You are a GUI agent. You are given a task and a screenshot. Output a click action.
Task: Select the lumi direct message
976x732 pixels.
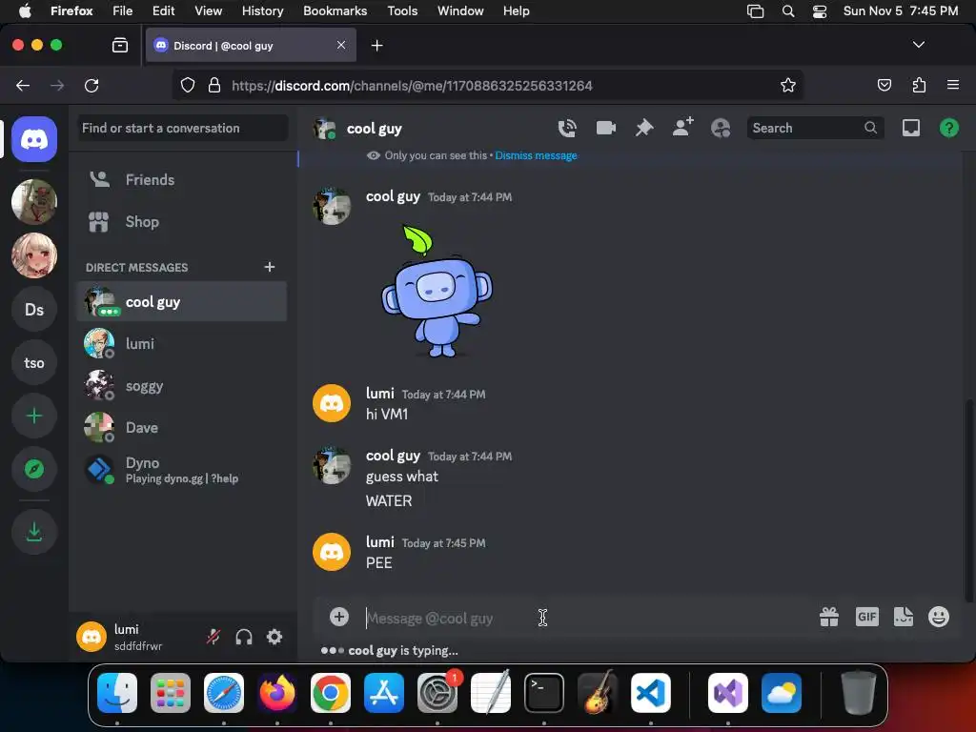(182, 343)
